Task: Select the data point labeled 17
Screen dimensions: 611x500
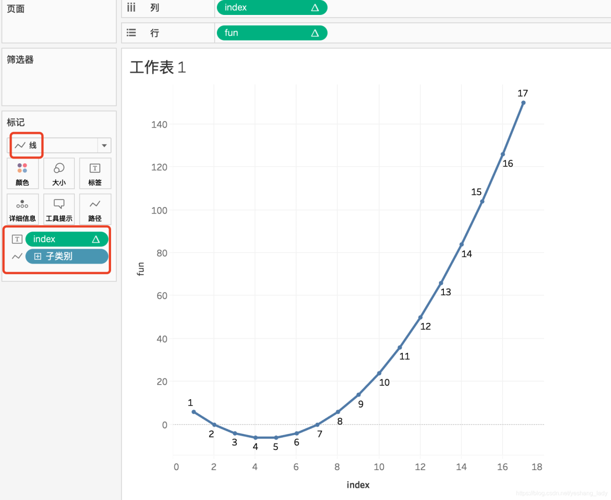Action: point(523,103)
